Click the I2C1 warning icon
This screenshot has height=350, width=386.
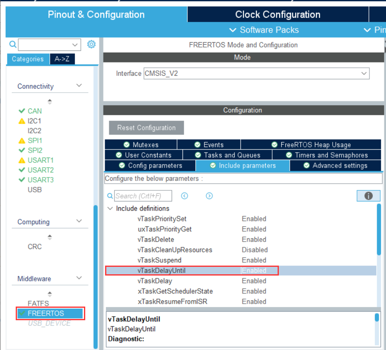(22, 121)
